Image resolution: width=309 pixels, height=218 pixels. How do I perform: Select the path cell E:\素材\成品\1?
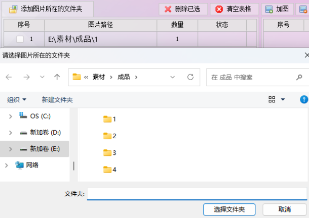point(100,39)
